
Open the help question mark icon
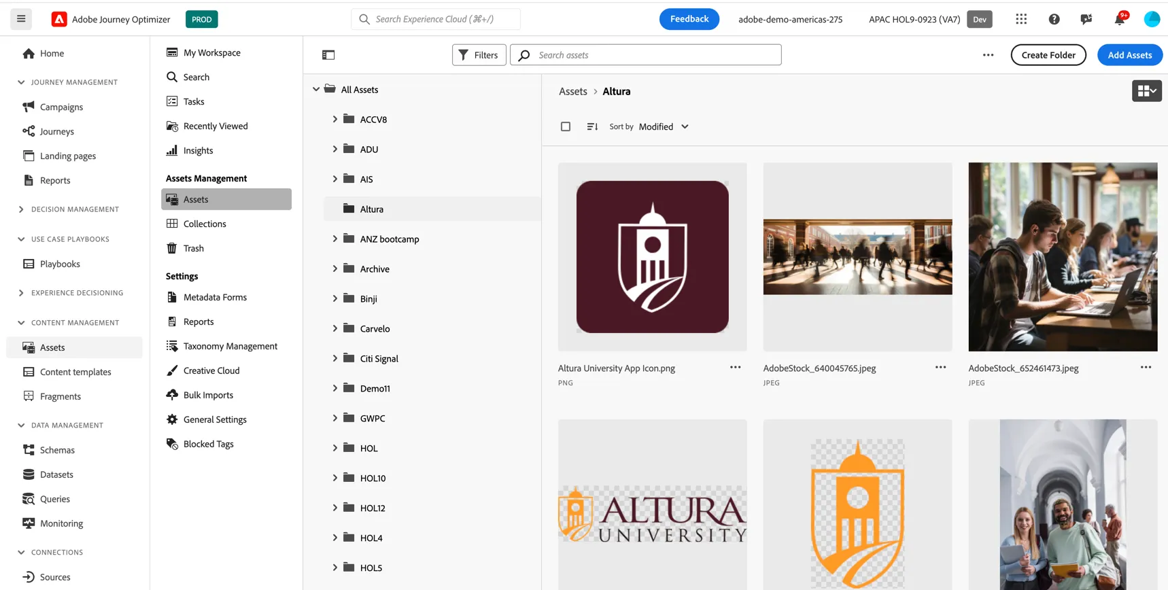pos(1054,19)
